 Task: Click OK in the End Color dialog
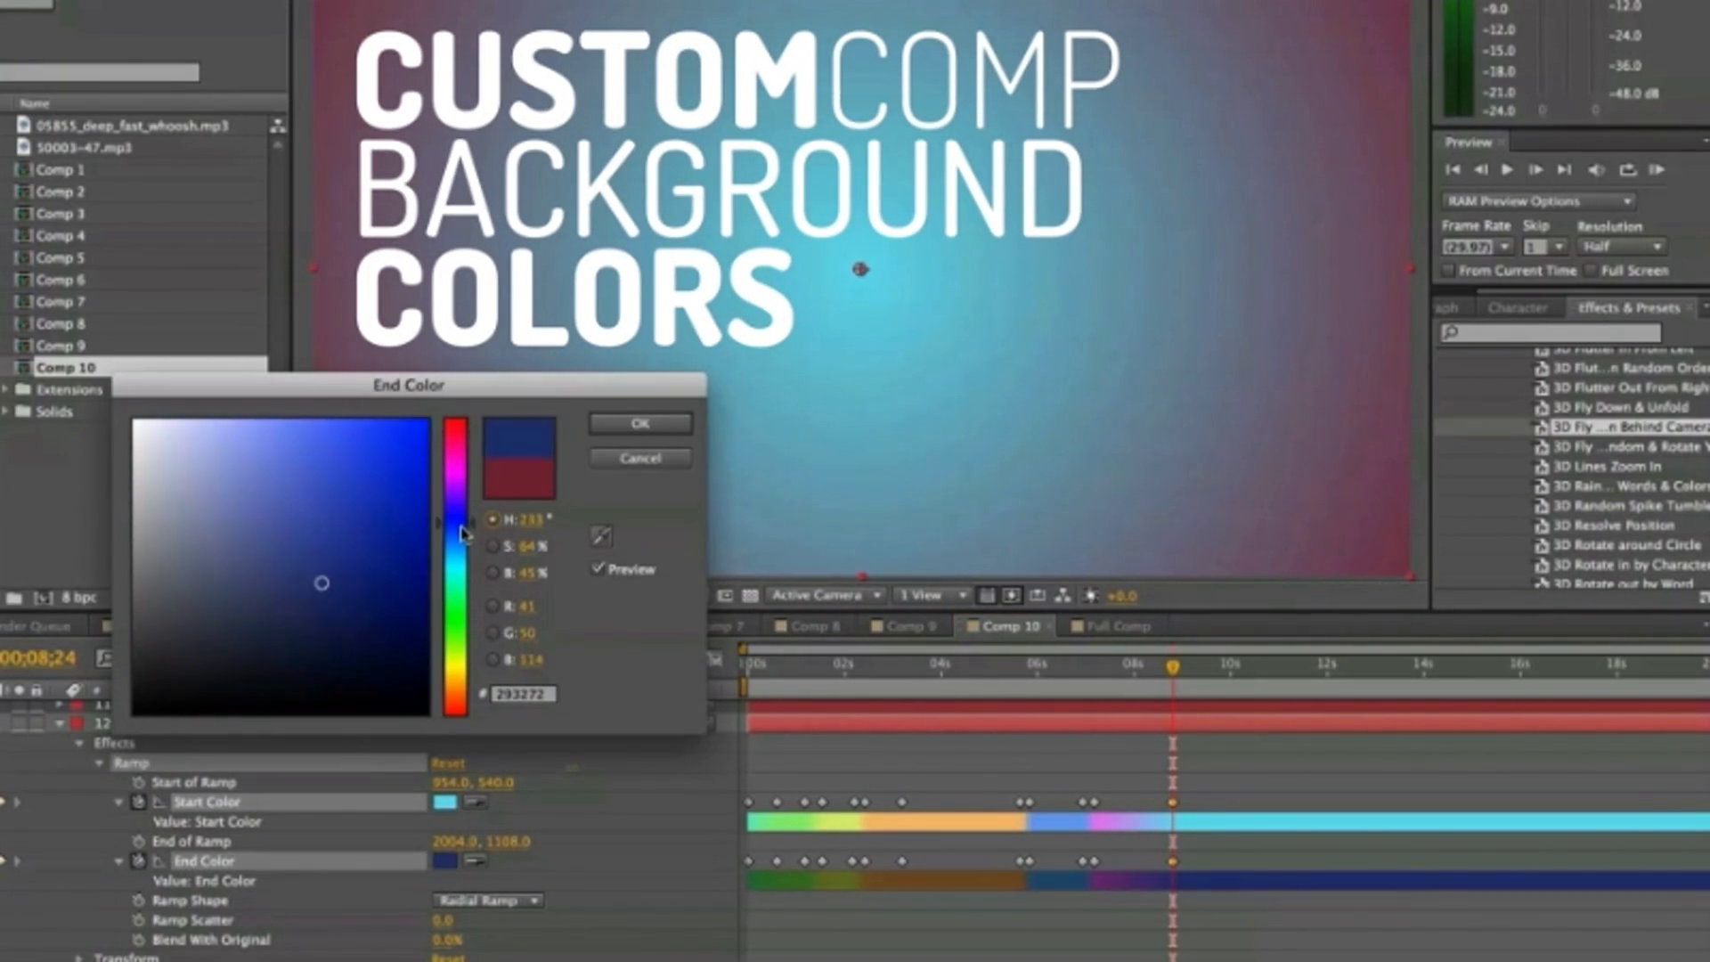pyautogui.click(x=640, y=424)
